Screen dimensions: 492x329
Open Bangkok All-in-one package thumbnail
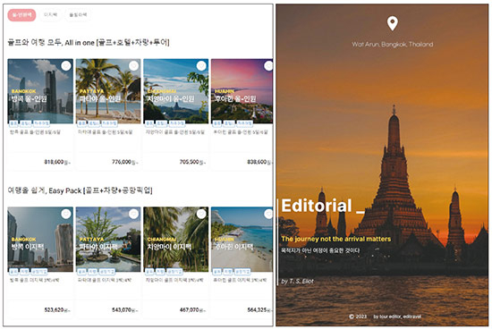point(40,91)
